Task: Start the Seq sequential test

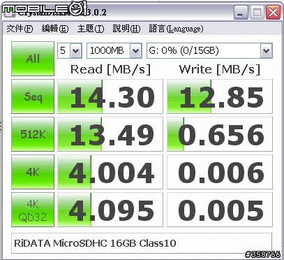Action: click(x=33, y=96)
